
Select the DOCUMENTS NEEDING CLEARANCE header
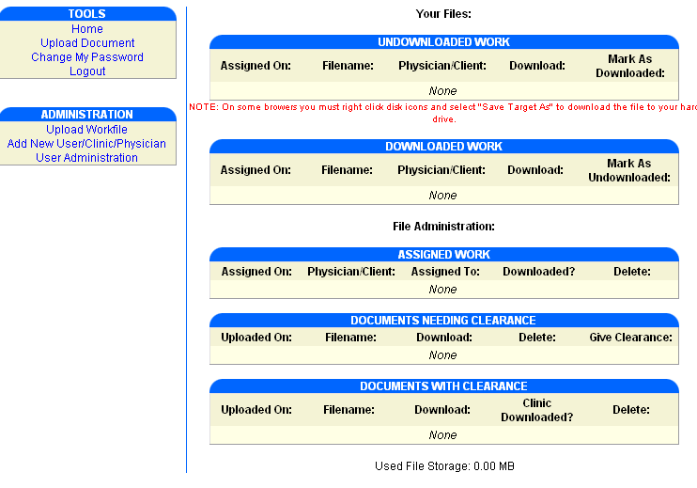coord(443,321)
